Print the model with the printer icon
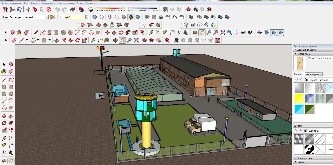 73,9
